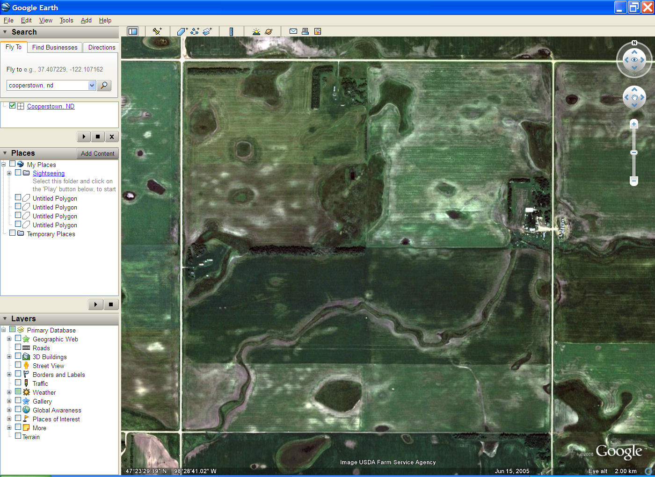
Task: Open the Add menu
Action: [x=86, y=20]
